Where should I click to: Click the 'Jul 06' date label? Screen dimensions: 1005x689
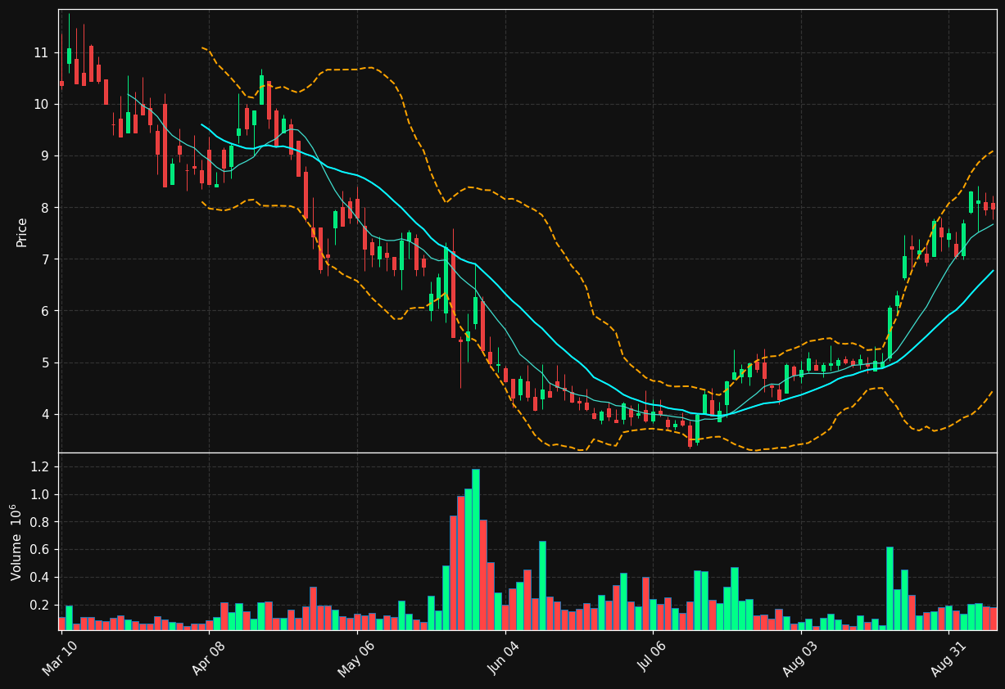click(652, 657)
